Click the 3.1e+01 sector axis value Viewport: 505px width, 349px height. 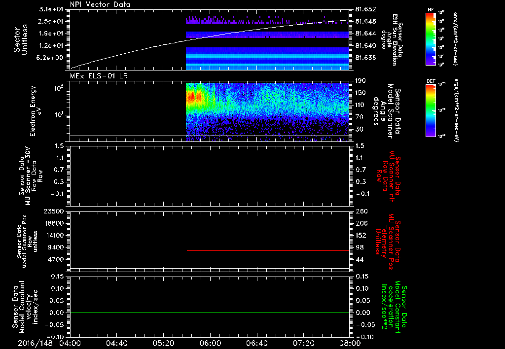[x=51, y=9]
